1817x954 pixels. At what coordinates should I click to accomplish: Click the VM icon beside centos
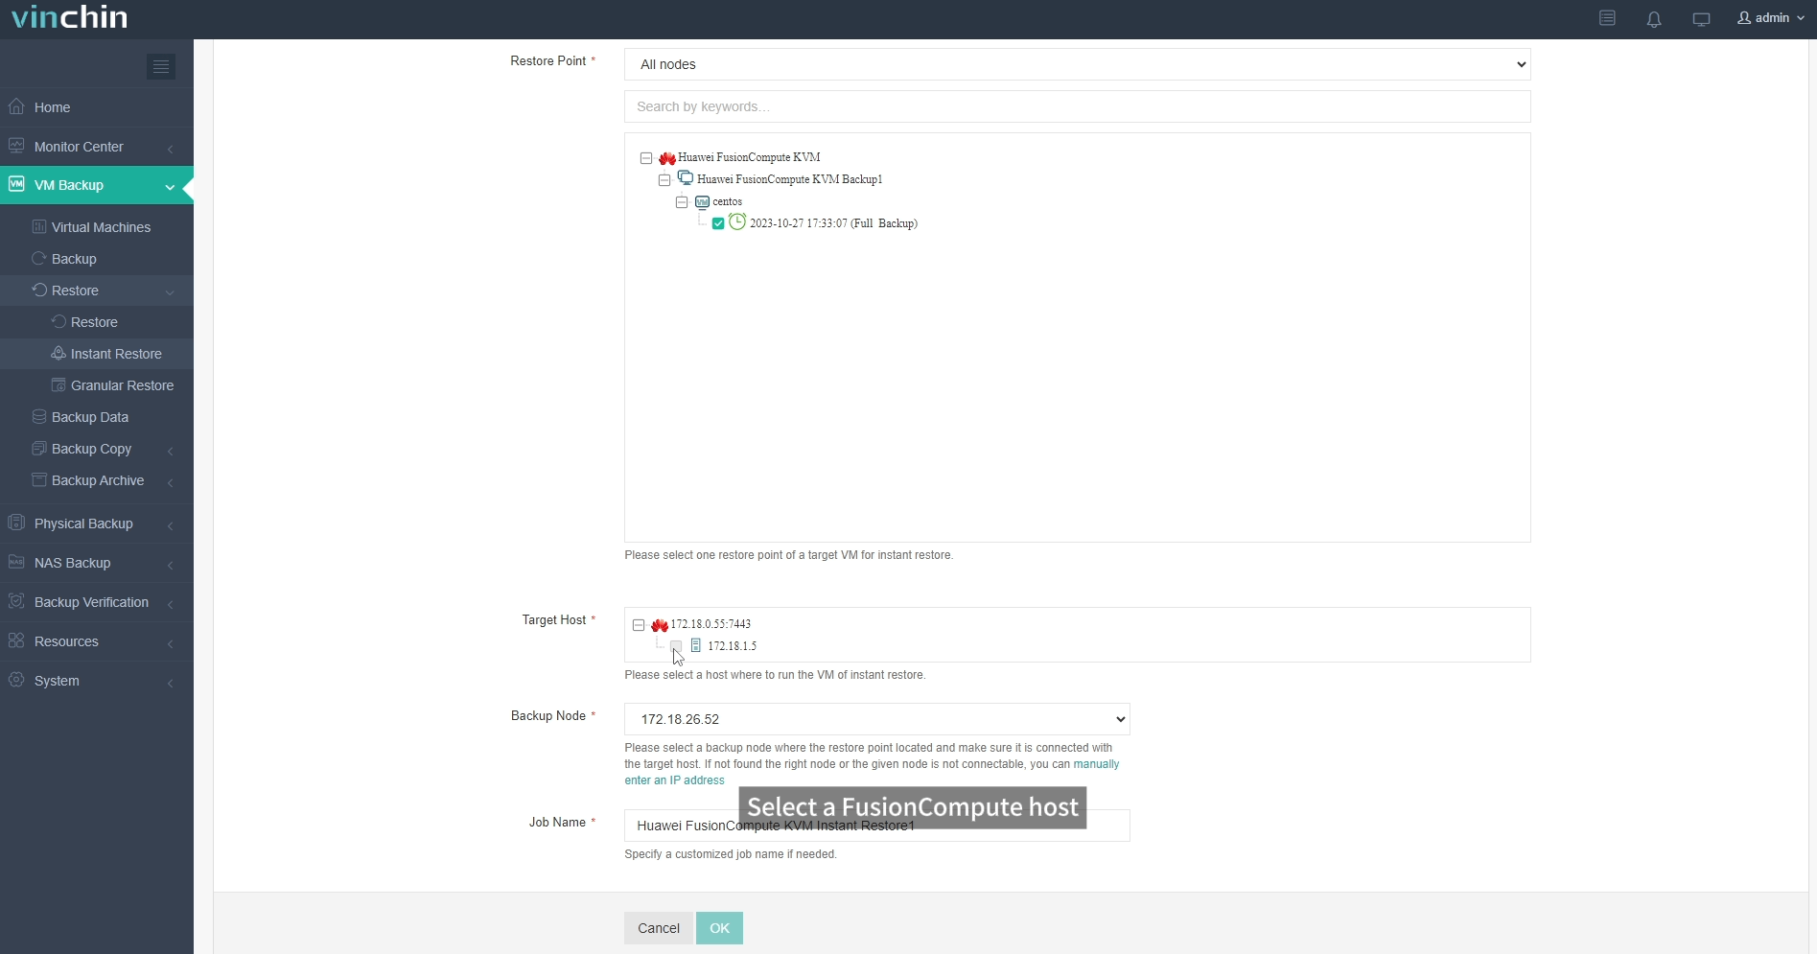click(x=703, y=202)
